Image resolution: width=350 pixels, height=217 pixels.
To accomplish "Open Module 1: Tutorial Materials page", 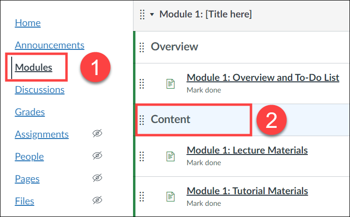I will pyautogui.click(x=247, y=191).
